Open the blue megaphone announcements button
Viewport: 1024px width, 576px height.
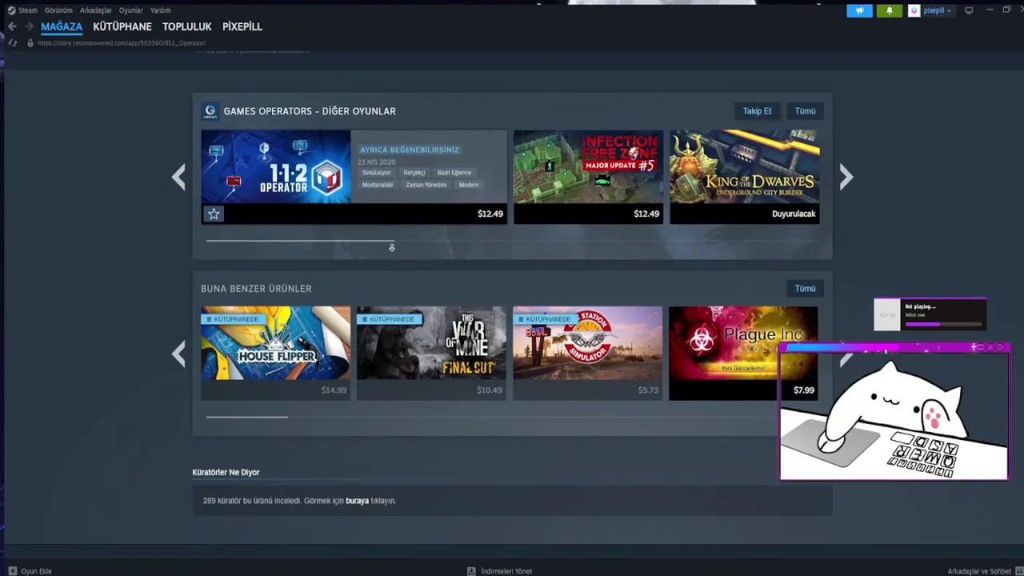pyautogui.click(x=859, y=10)
